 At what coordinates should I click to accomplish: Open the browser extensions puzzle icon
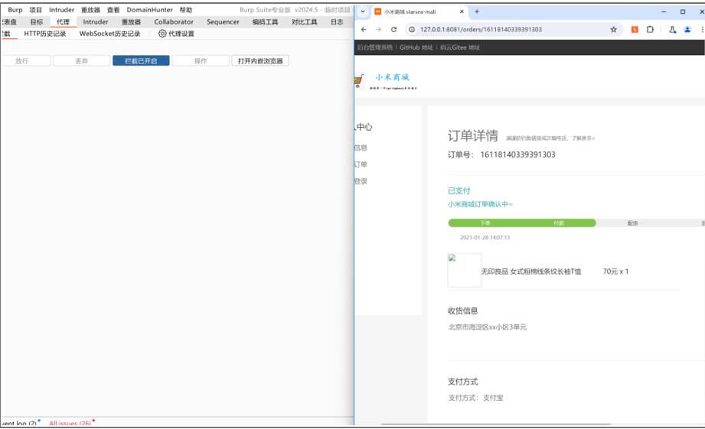tap(650, 30)
